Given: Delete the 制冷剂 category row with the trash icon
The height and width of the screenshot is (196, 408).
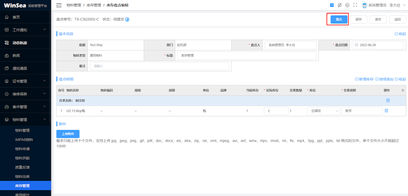Looking at the screenshot, I should coord(388,100).
